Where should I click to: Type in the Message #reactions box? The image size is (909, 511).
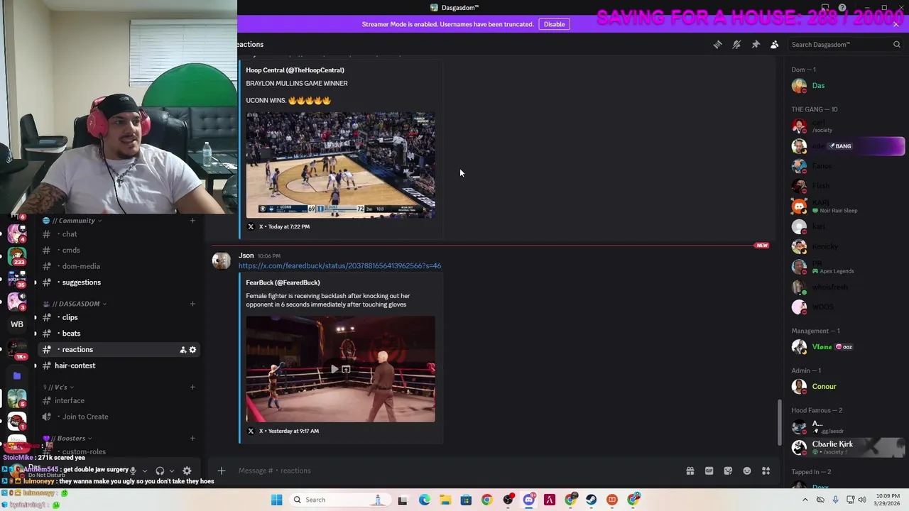tap(454, 471)
